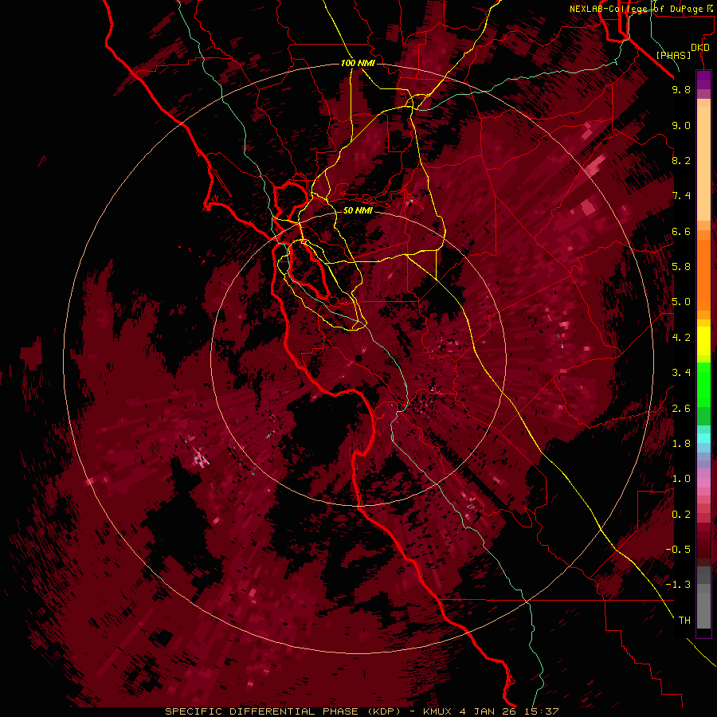This screenshot has height=717, width=717.
Task: Click the '[PHAS]' units label
Action: pyautogui.click(x=673, y=55)
